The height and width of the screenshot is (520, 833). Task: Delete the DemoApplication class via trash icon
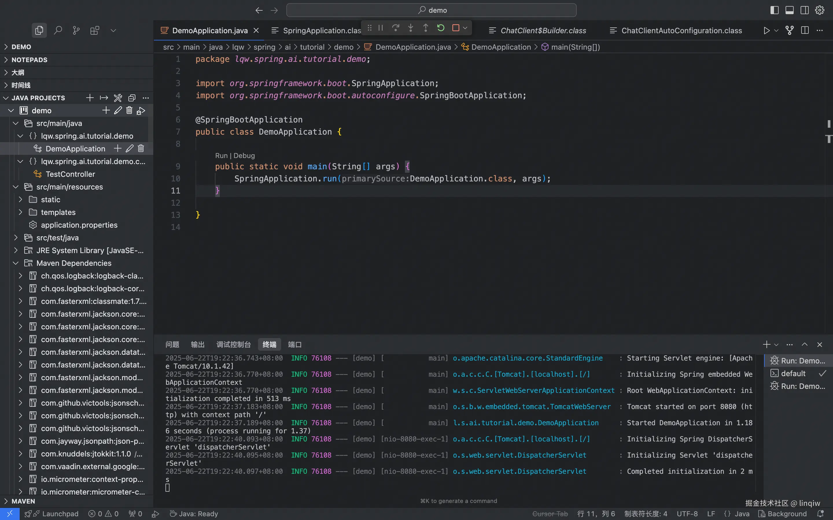[x=141, y=148]
